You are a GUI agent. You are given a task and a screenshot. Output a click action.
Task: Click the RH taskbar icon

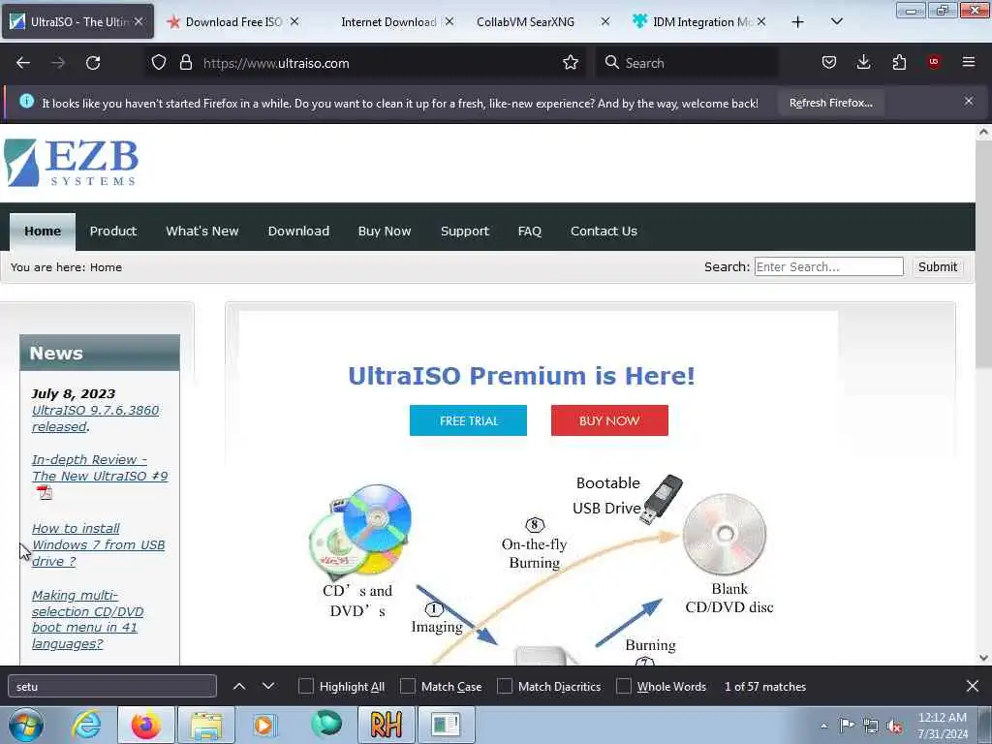click(x=386, y=725)
